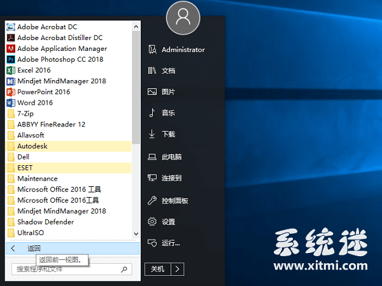Click the 下载 download arrow icon

(152, 134)
